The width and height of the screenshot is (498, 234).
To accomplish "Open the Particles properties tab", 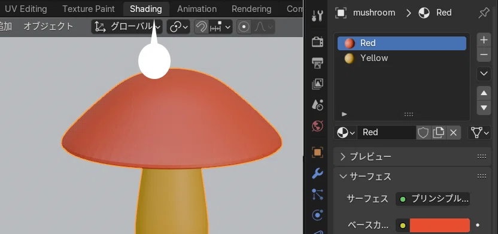I will coord(317,195).
